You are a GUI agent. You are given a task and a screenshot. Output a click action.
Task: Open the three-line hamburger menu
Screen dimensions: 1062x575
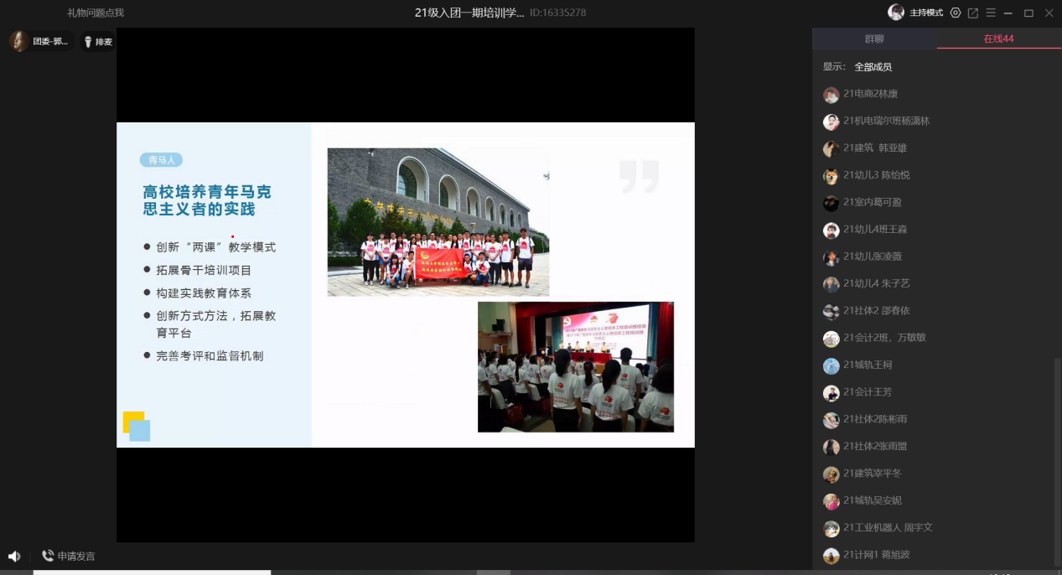[991, 13]
